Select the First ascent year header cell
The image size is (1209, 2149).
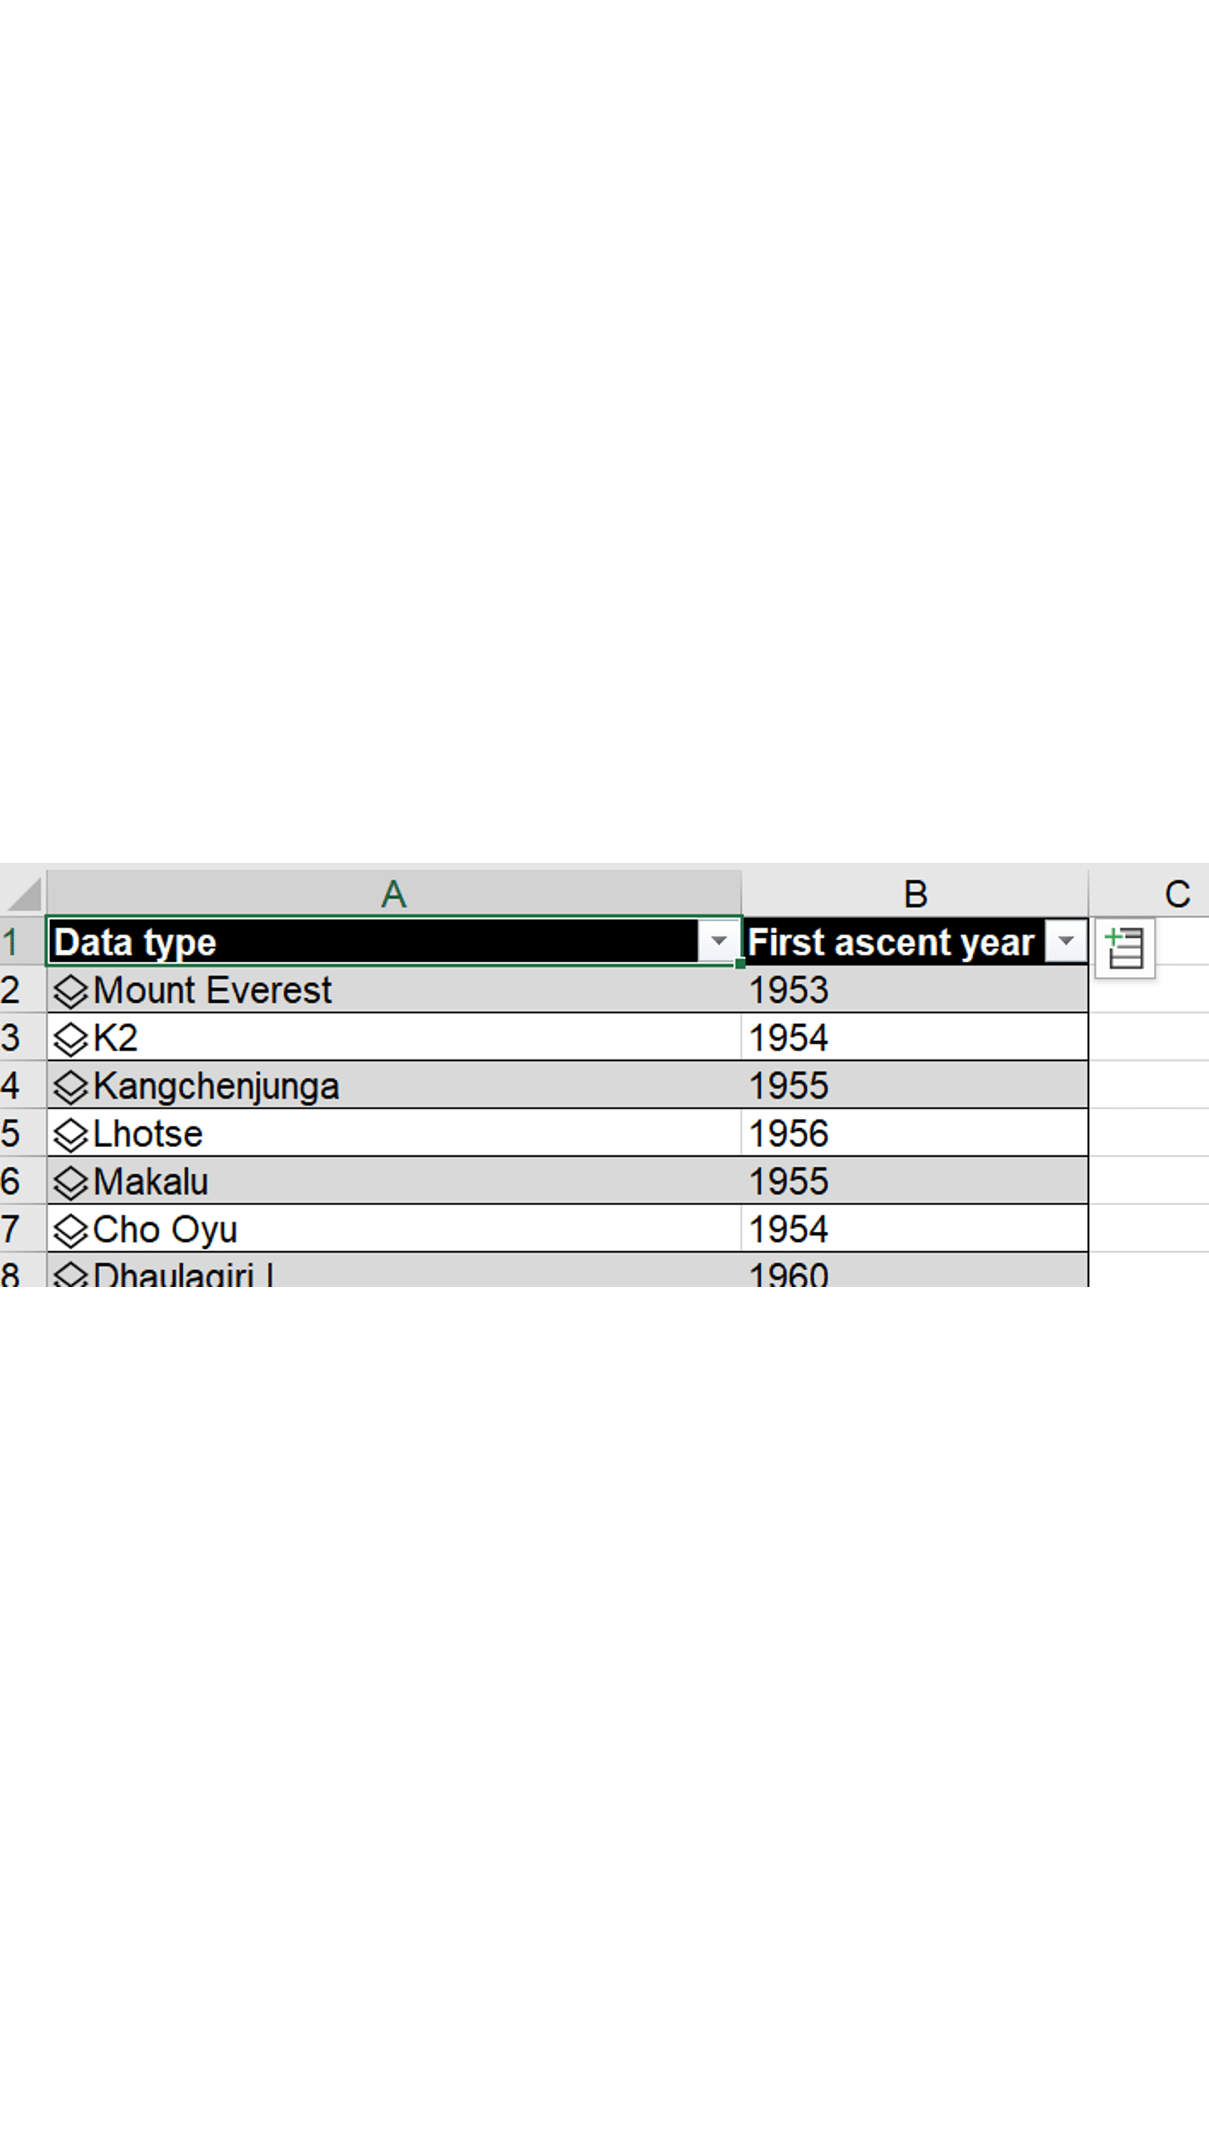coord(889,943)
